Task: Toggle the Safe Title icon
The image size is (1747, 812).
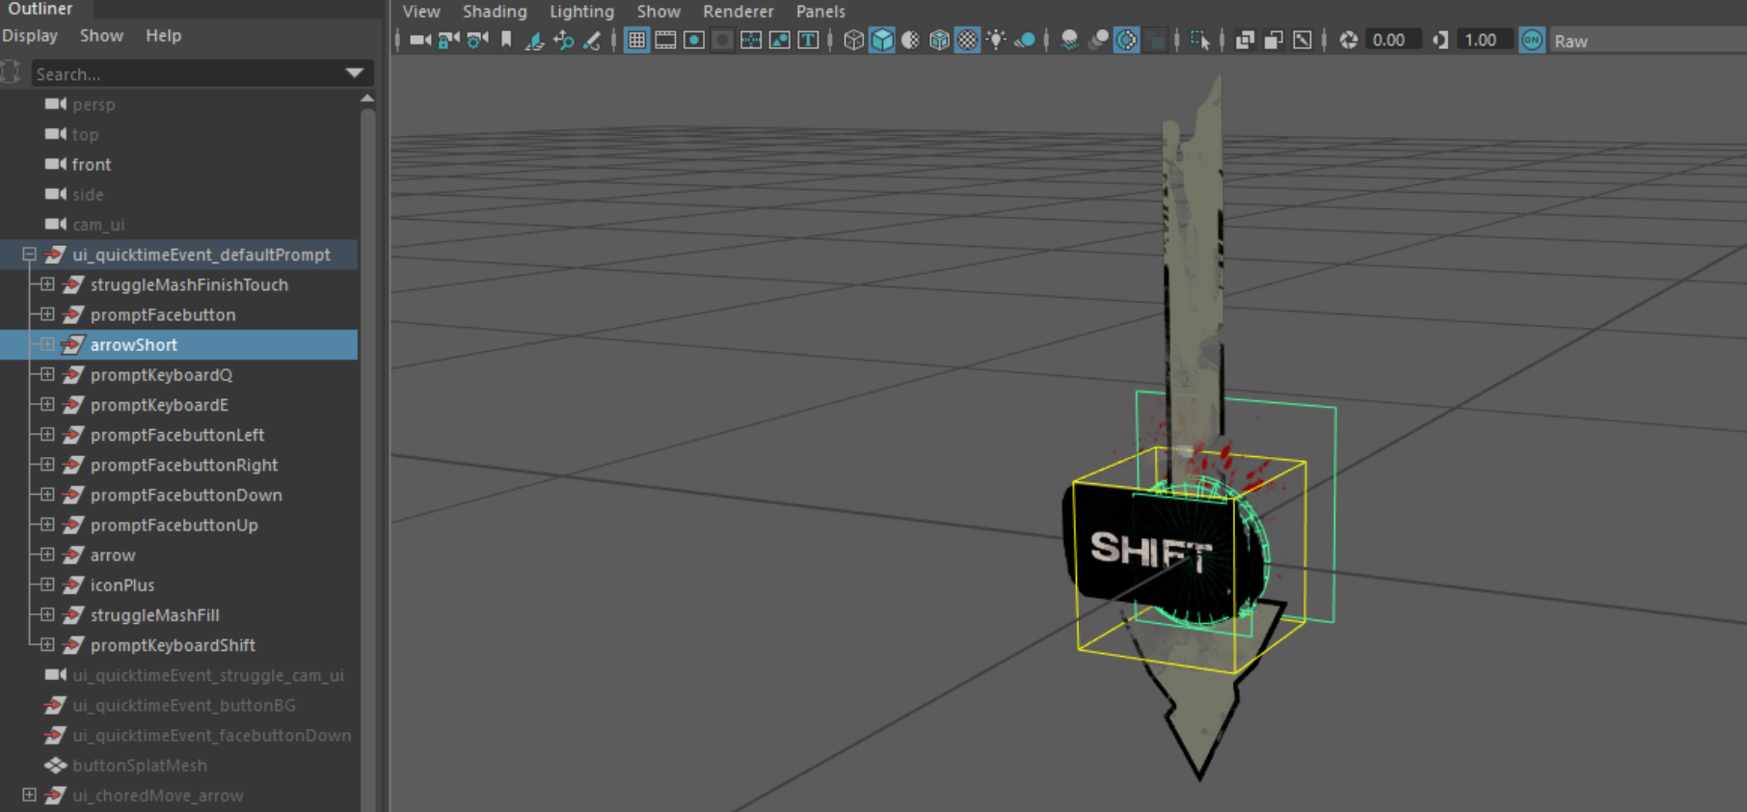Action: click(808, 41)
